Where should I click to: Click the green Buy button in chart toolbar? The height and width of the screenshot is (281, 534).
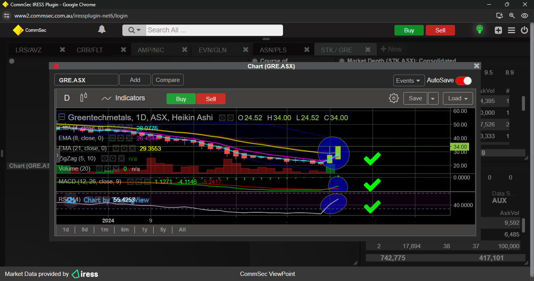(x=181, y=99)
